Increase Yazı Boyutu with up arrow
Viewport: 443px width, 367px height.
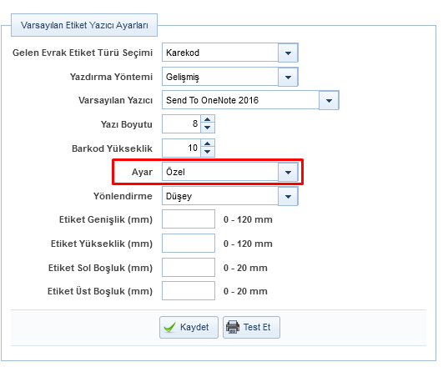point(208,119)
